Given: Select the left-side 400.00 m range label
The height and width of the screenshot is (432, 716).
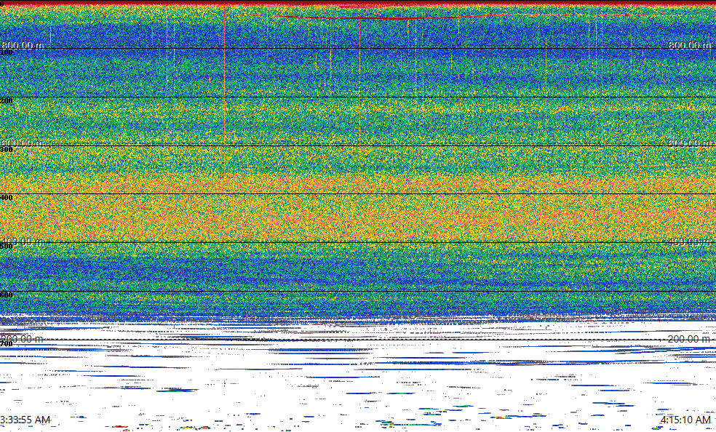Looking at the screenshot, I should 22,241.
